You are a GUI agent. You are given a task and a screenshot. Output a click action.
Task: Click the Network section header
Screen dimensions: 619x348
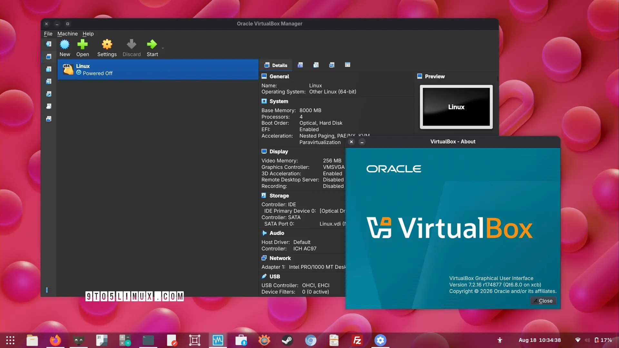pyautogui.click(x=280, y=258)
